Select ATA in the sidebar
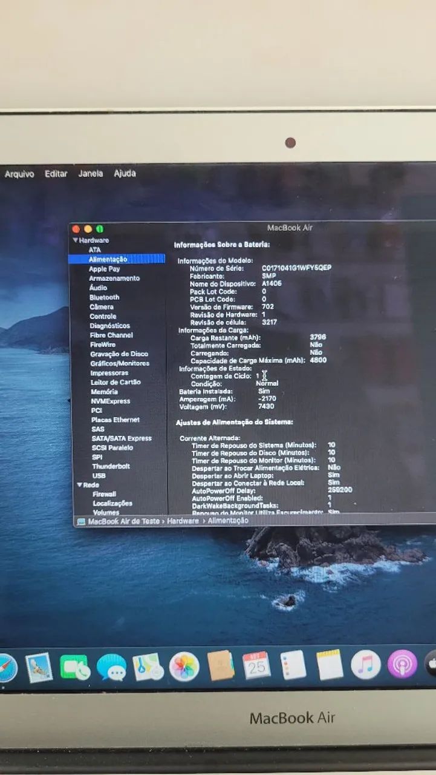This screenshot has height=775, width=436. coord(95,249)
